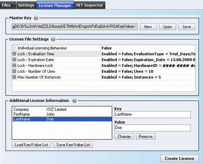Switch to the Files tab
203x164 pixels.
[x=8, y=5]
